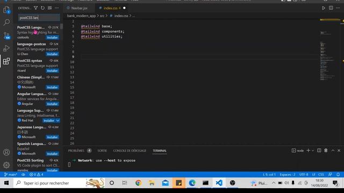Change encoding UTF-8 in status bar
The image size is (344, 193).
click(x=304, y=174)
